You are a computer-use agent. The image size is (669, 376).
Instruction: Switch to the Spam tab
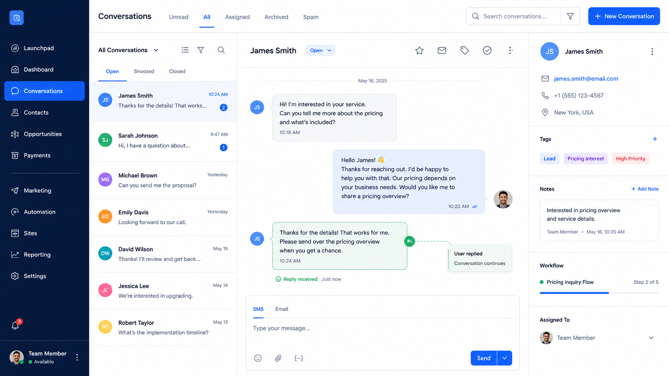(x=311, y=17)
